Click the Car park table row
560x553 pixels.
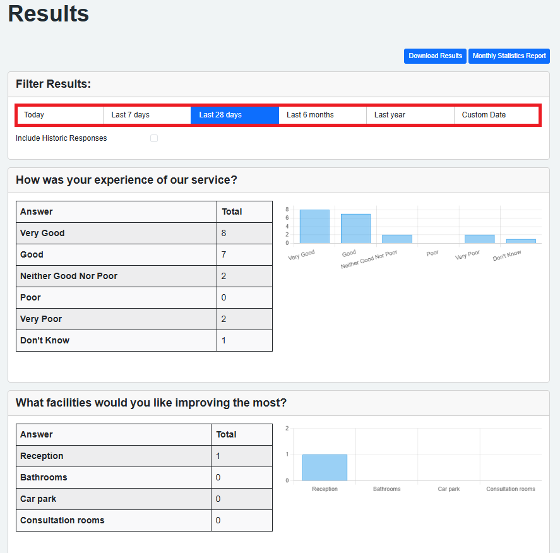[x=144, y=499]
